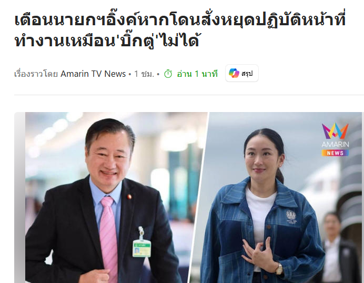The image size is (364, 283).
Task: Click the 1 ชม. published timestamp
Action: (x=144, y=74)
